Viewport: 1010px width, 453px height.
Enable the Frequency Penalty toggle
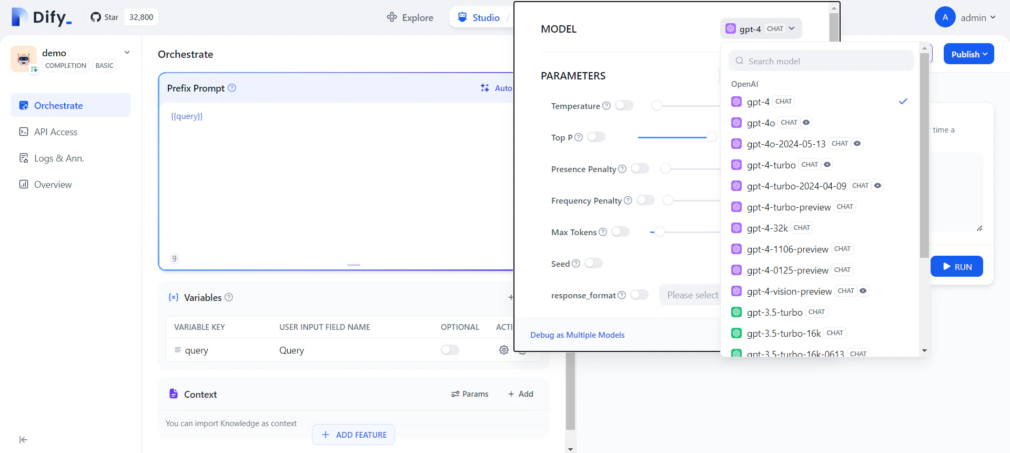(646, 200)
